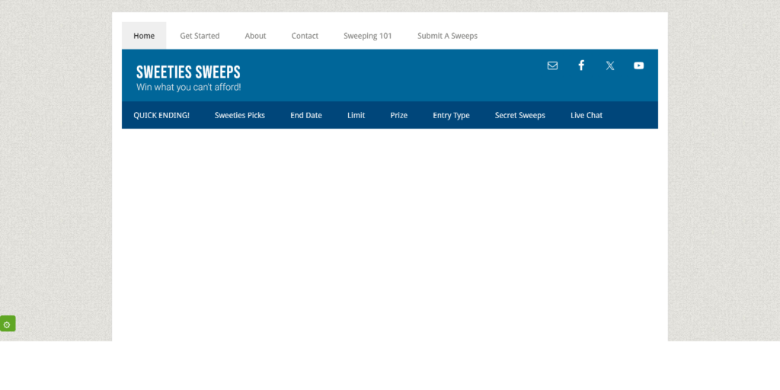Go to the Home tab
The image size is (780, 390).
click(144, 36)
